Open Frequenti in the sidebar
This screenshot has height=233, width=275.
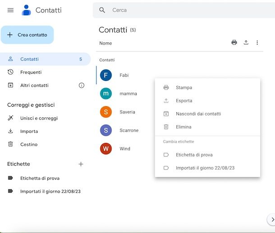[x=31, y=72]
